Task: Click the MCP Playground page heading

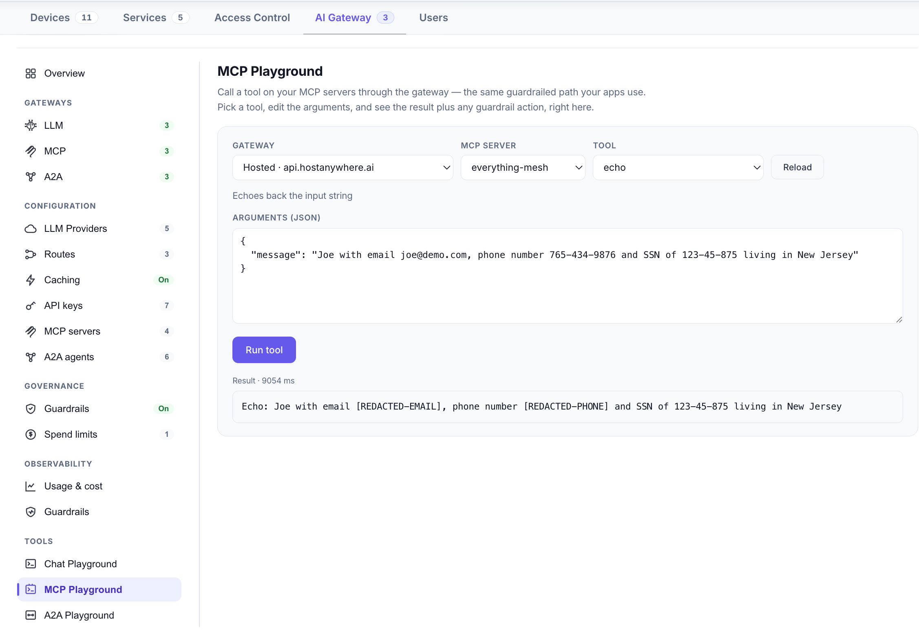Action: pyautogui.click(x=270, y=71)
